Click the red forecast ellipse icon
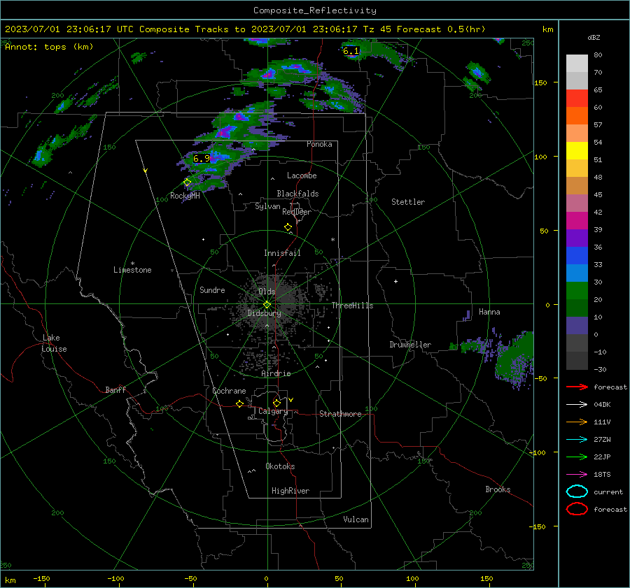630x588 pixels. [x=577, y=509]
